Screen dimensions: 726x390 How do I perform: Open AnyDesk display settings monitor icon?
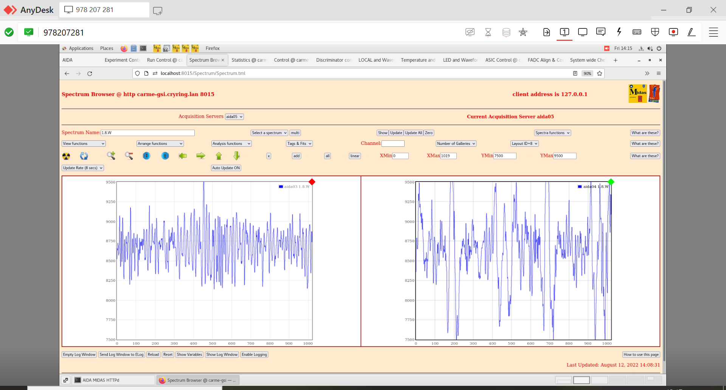[x=583, y=32]
